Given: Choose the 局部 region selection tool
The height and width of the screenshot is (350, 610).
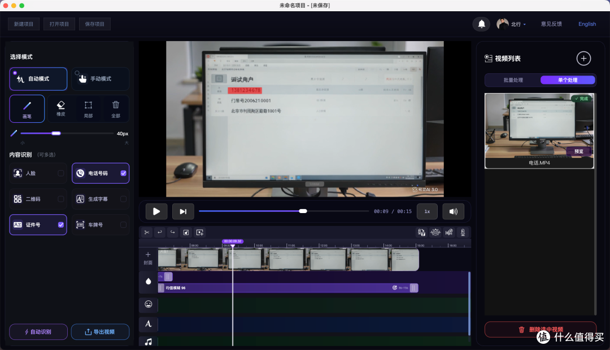Looking at the screenshot, I should point(88,109).
